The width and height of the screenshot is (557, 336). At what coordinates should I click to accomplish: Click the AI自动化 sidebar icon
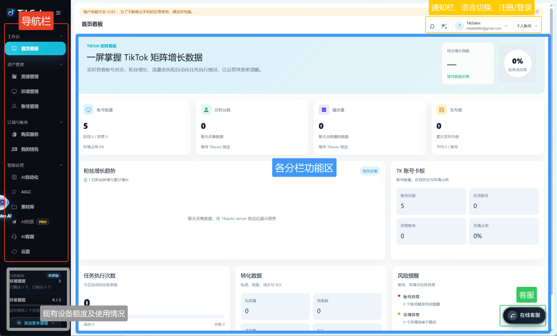pos(14,177)
